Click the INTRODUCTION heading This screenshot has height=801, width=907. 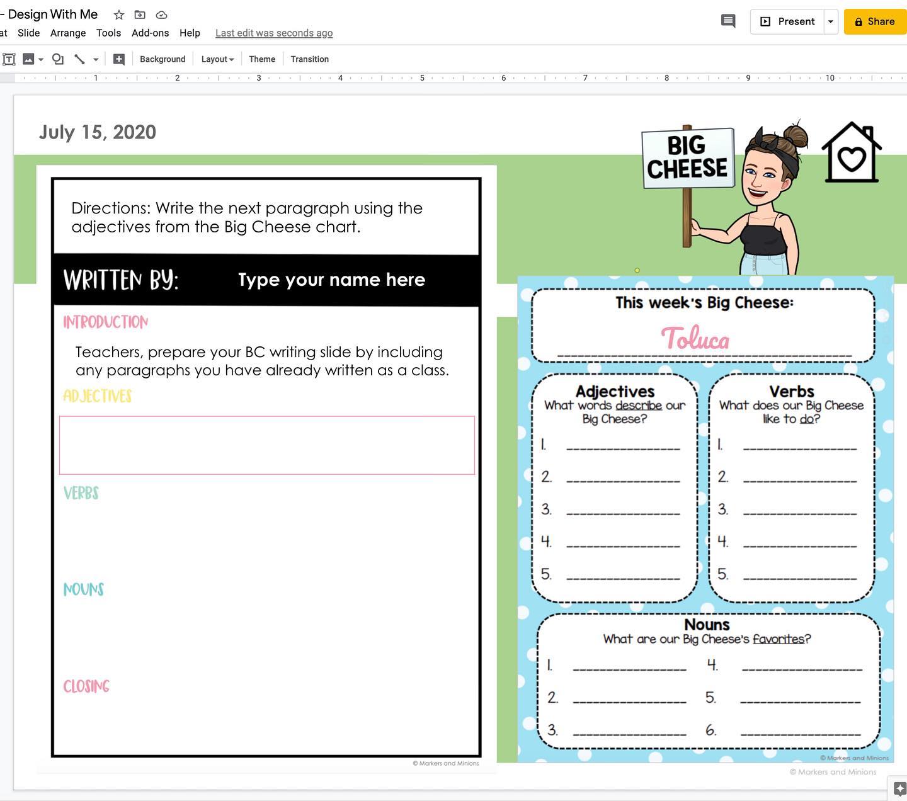click(105, 322)
